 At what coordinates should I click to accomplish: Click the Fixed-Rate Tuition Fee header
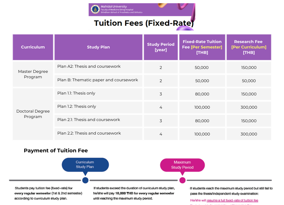point(202,47)
